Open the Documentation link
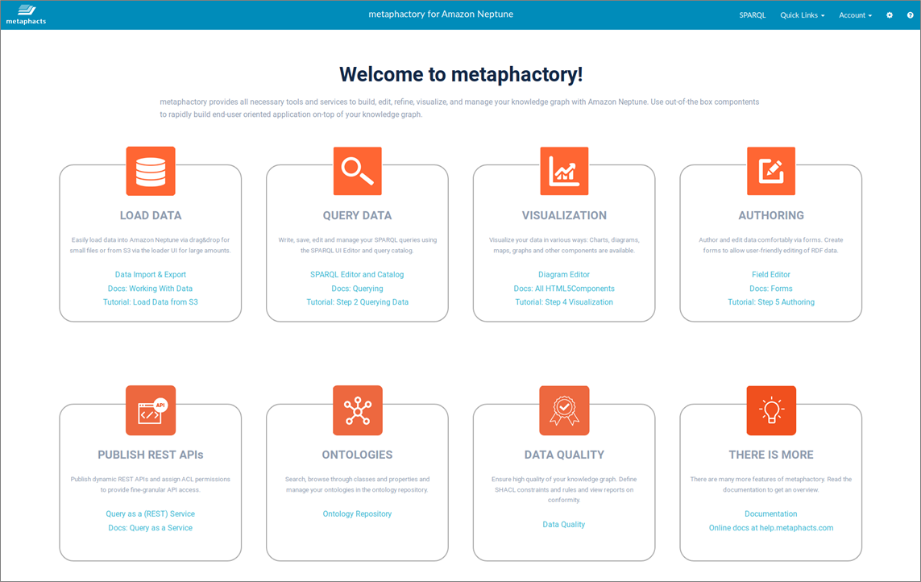The height and width of the screenshot is (582, 921). point(770,513)
